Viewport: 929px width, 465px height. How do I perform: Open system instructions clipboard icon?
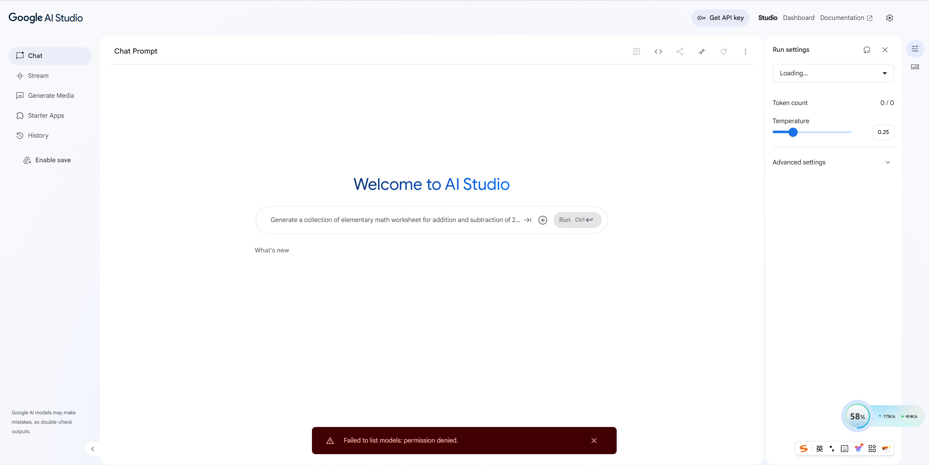[x=636, y=51]
